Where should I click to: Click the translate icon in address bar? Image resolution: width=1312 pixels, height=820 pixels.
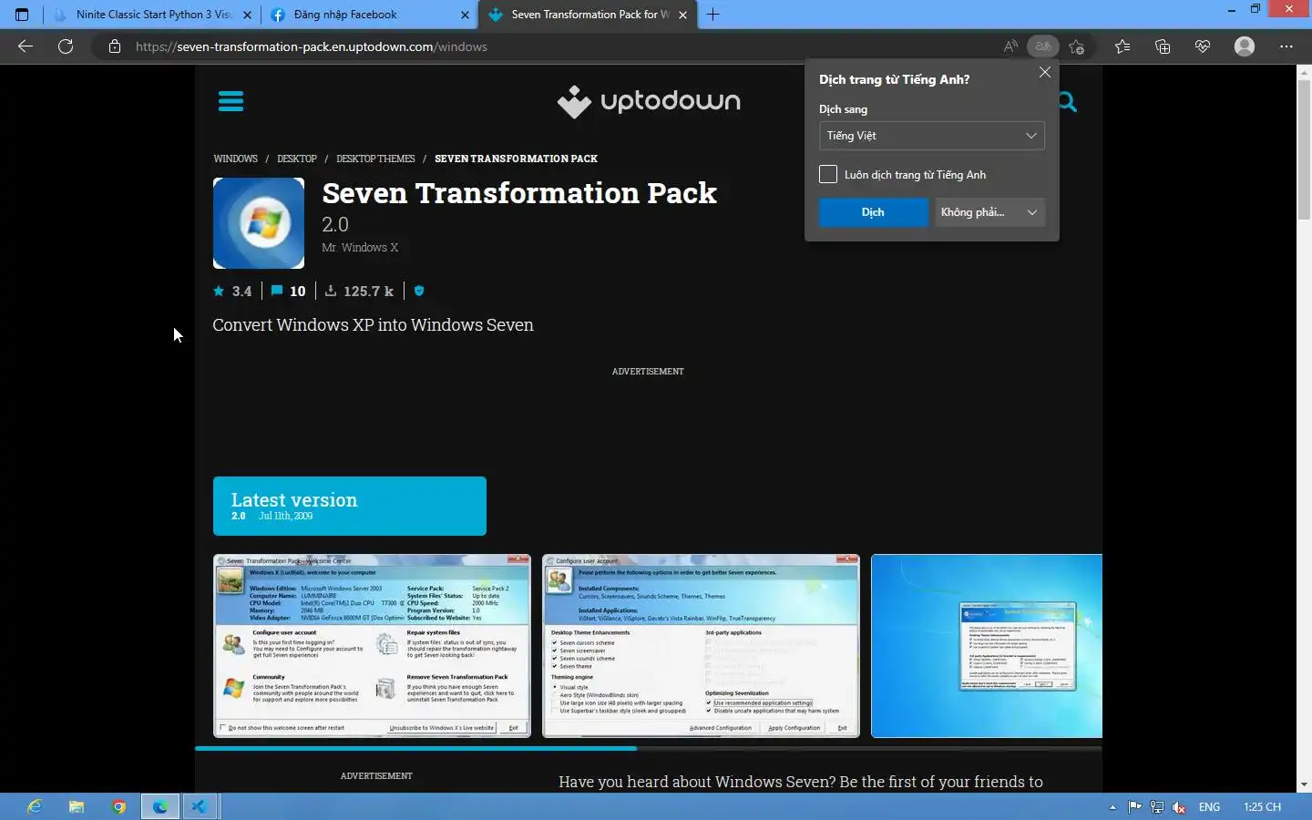(x=1043, y=46)
